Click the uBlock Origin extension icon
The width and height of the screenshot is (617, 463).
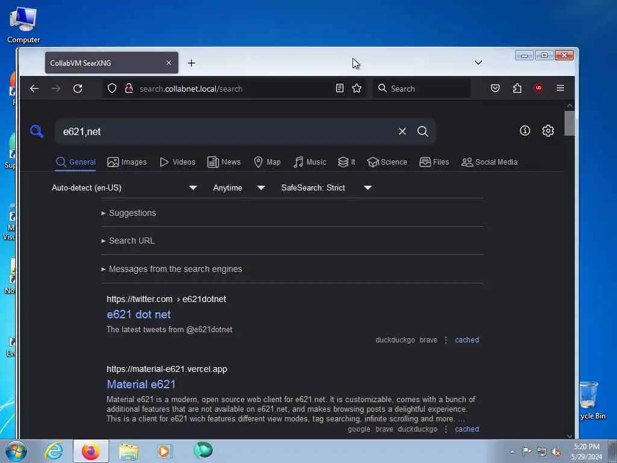point(538,88)
